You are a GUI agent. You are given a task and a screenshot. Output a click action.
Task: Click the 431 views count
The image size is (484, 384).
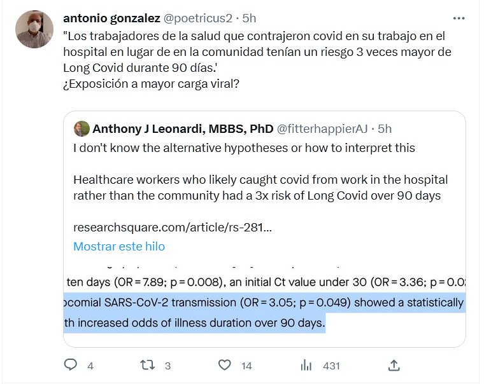(331, 366)
